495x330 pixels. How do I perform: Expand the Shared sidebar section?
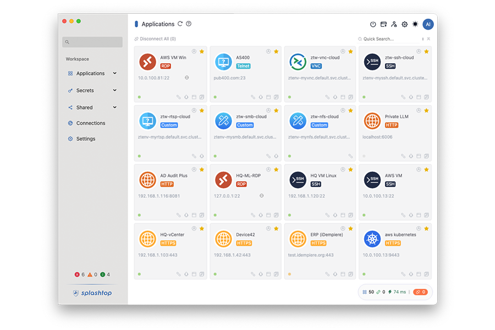(x=115, y=107)
